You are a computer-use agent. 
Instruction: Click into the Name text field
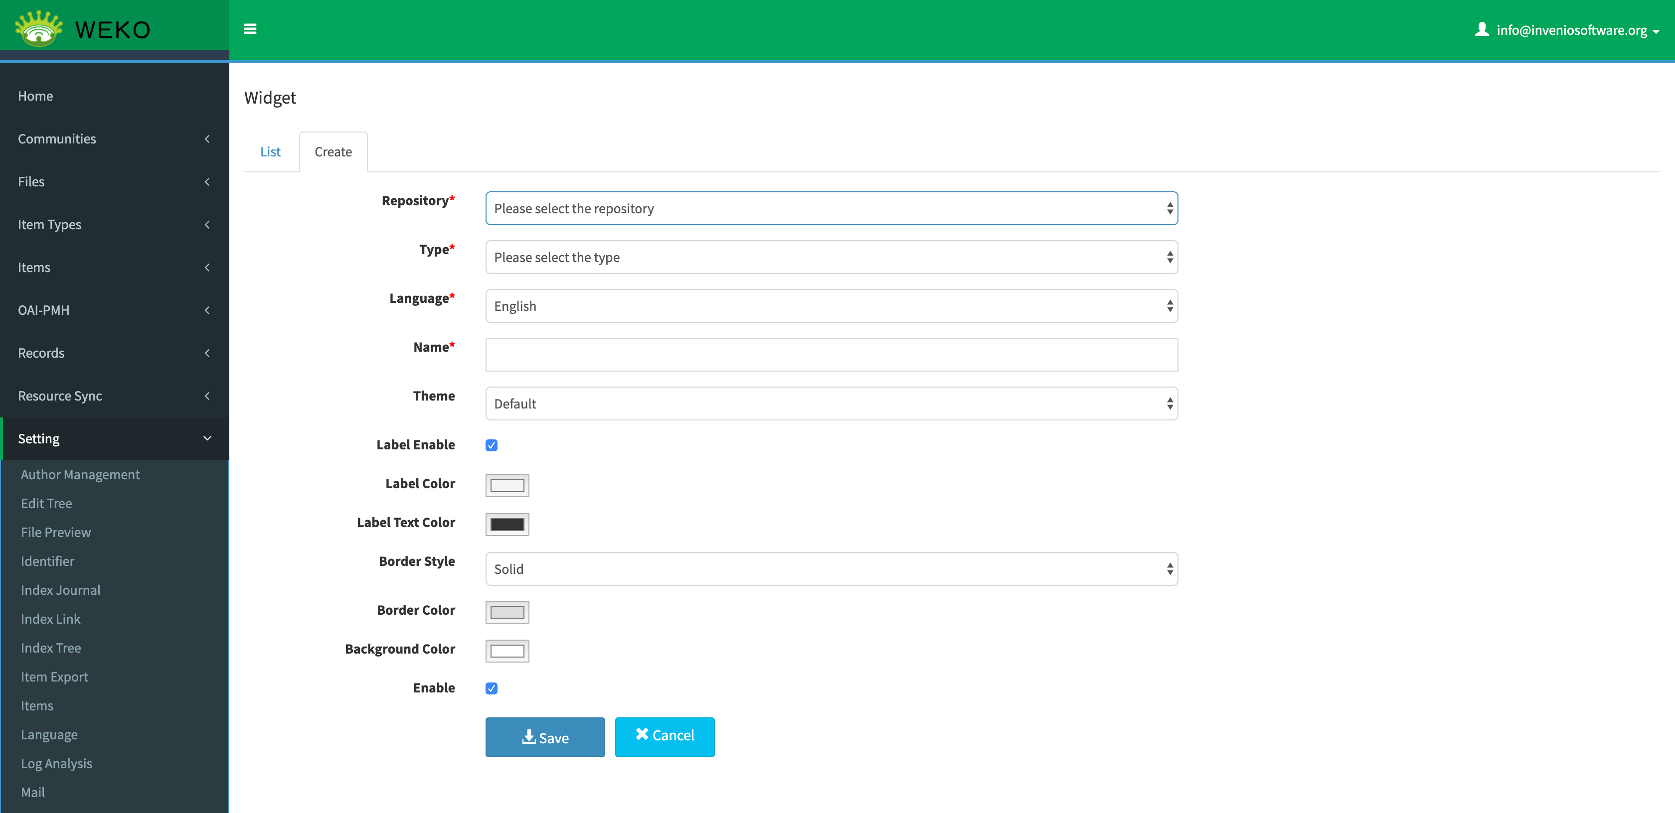831,355
